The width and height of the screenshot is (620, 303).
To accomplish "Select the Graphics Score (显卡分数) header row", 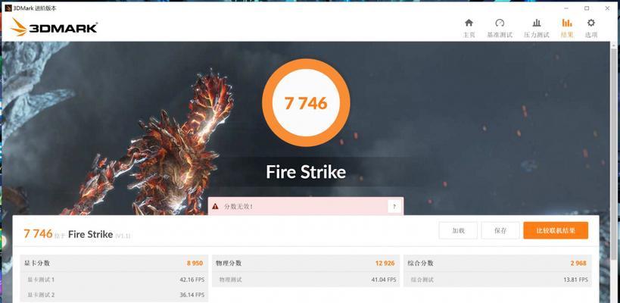I will 114,263.
